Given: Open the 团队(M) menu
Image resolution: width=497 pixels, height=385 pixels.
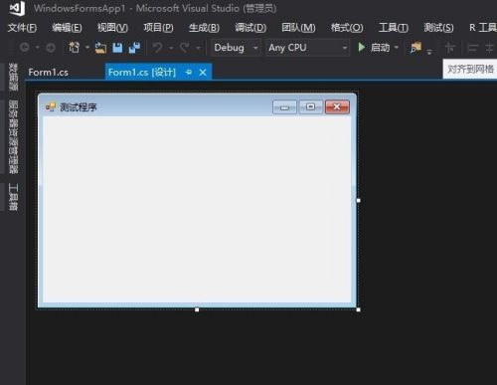Looking at the screenshot, I should pyautogui.click(x=298, y=28).
